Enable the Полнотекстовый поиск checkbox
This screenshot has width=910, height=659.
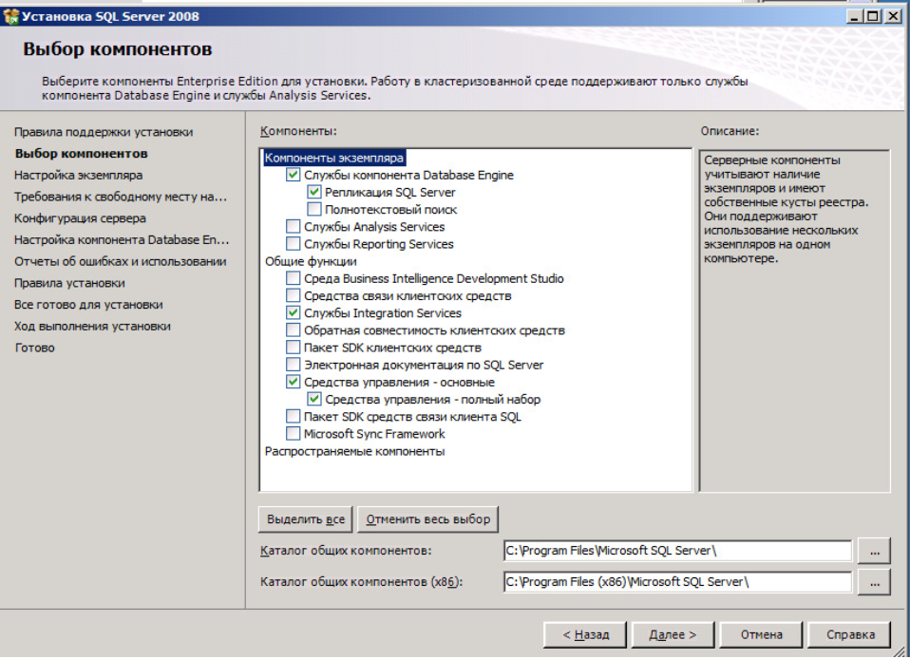pyautogui.click(x=314, y=210)
